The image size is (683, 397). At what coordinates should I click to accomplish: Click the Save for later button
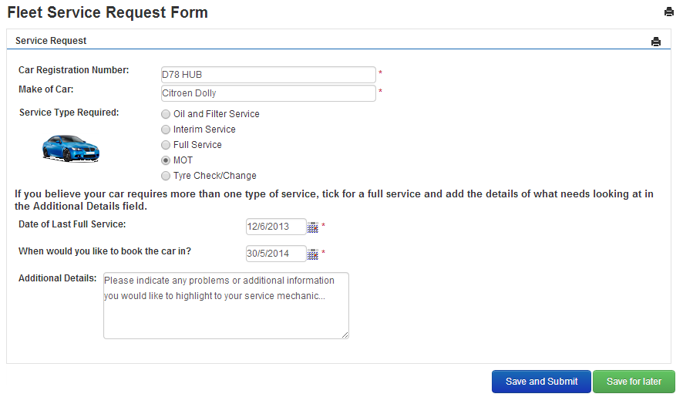634,382
